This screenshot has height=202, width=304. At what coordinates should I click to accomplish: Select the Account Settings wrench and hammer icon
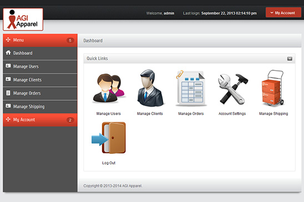[232, 89]
